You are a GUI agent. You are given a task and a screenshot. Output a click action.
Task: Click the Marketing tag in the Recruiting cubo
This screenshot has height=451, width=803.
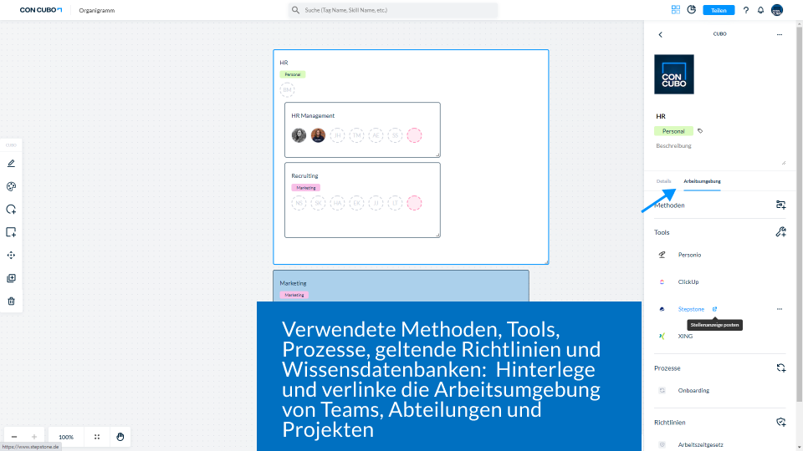(306, 188)
